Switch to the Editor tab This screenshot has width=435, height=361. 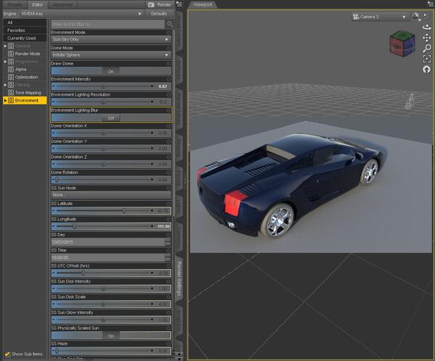point(37,4)
